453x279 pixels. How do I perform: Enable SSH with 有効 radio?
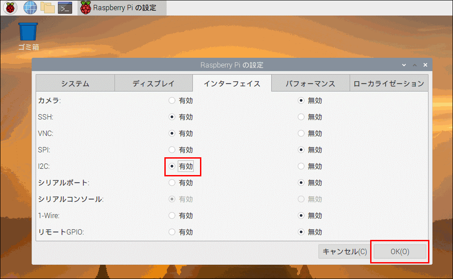coord(172,117)
